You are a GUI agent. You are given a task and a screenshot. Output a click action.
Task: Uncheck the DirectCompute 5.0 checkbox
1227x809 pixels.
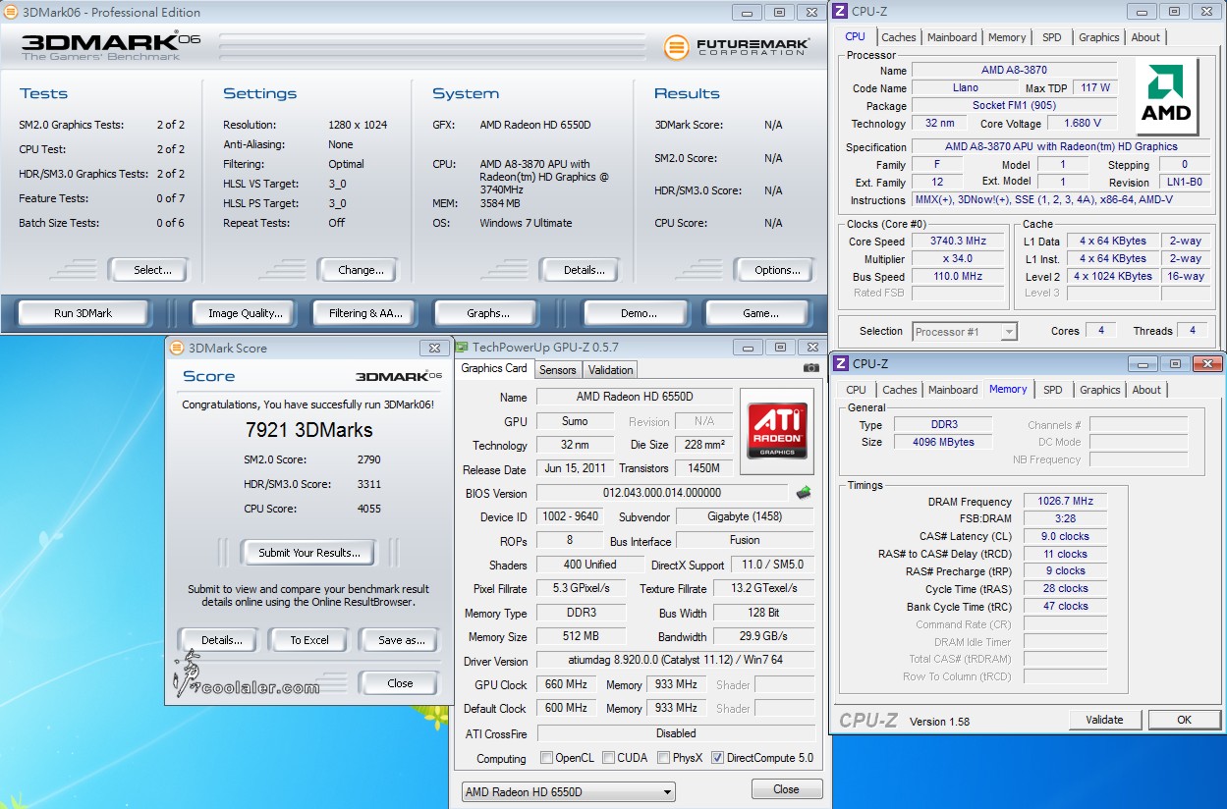click(717, 758)
